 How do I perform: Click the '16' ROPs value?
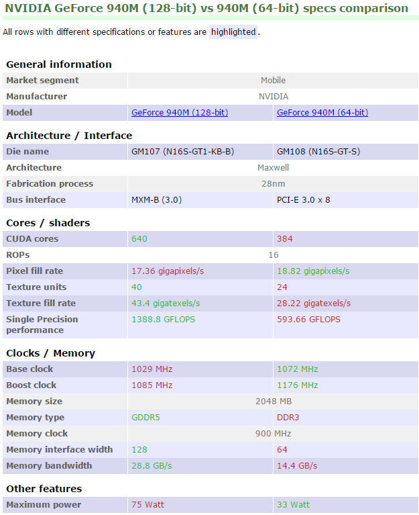(273, 255)
